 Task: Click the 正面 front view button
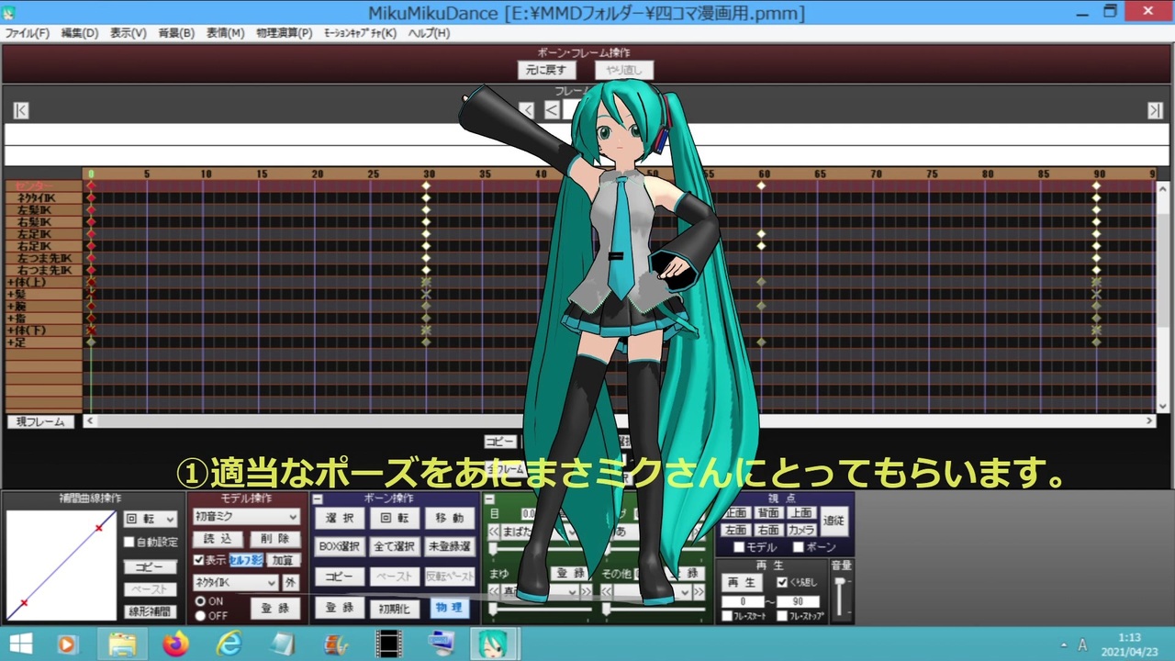(x=736, y=513)
